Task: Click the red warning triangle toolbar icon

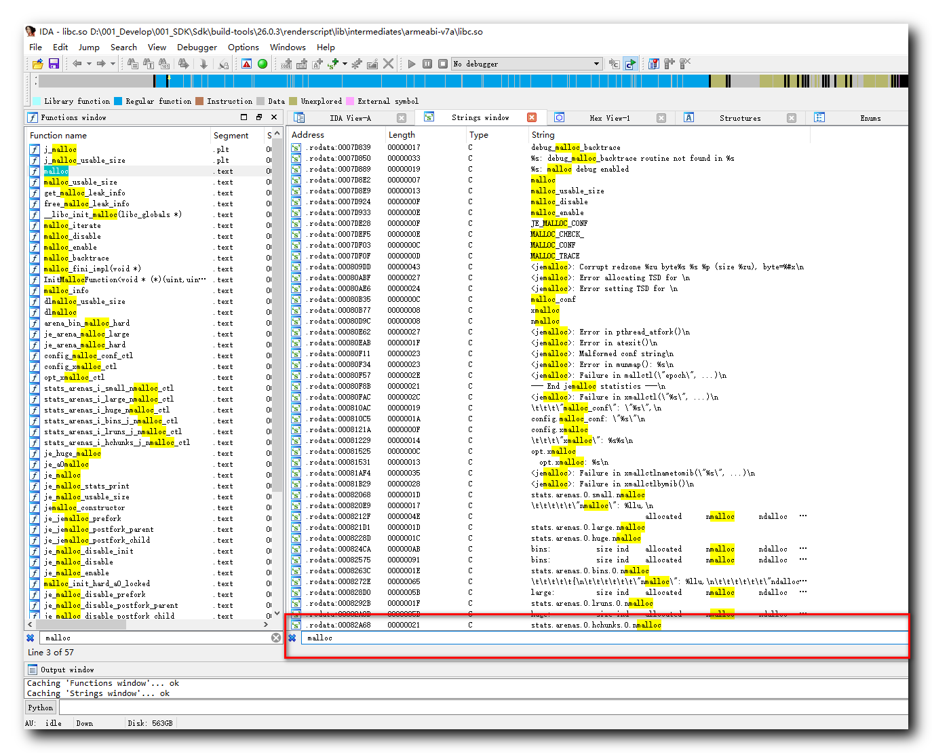Action: click(x=246, y=63)
